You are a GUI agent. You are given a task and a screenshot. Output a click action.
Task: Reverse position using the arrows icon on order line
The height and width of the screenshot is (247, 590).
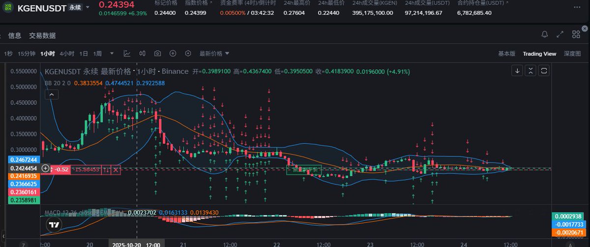click(x=105, y=169)
